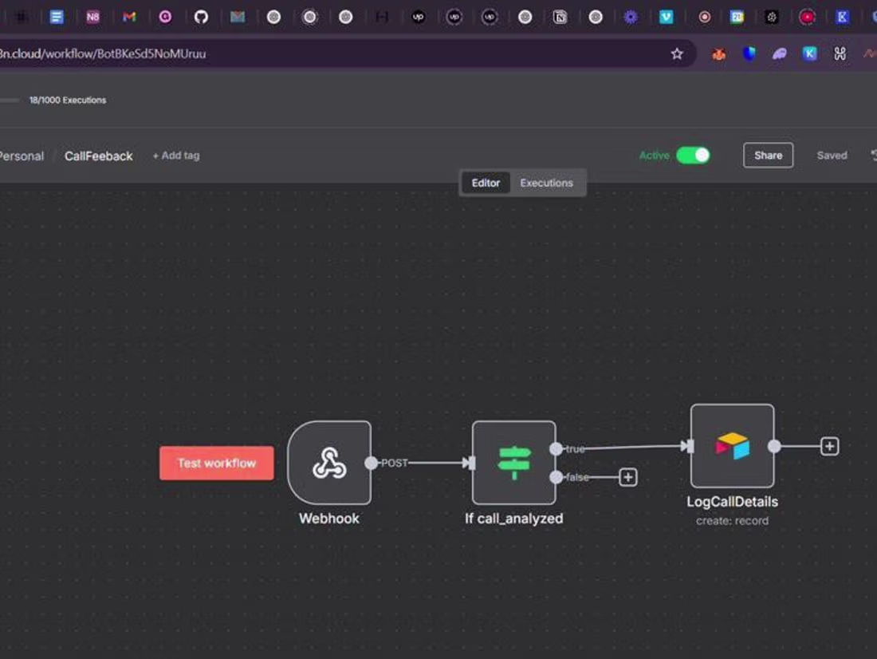Click the plus icon after LogCallDetails output
Image resolution: width=877 pixels, height=659 pixels.
point(828,447)
